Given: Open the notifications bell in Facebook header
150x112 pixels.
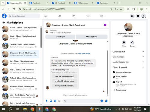Looking at the screenshot, I should 138,16.
